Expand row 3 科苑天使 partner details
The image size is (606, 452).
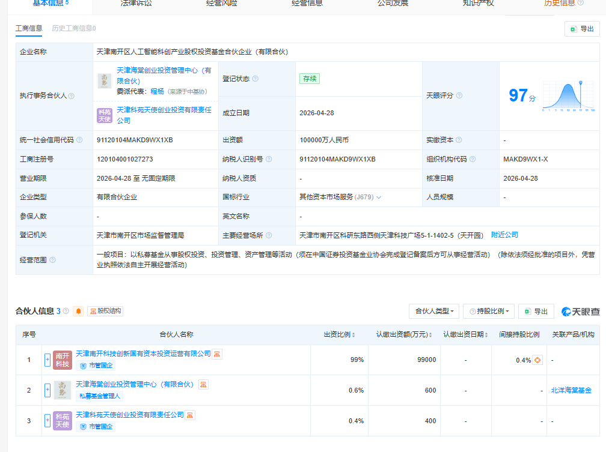[47, 421]
